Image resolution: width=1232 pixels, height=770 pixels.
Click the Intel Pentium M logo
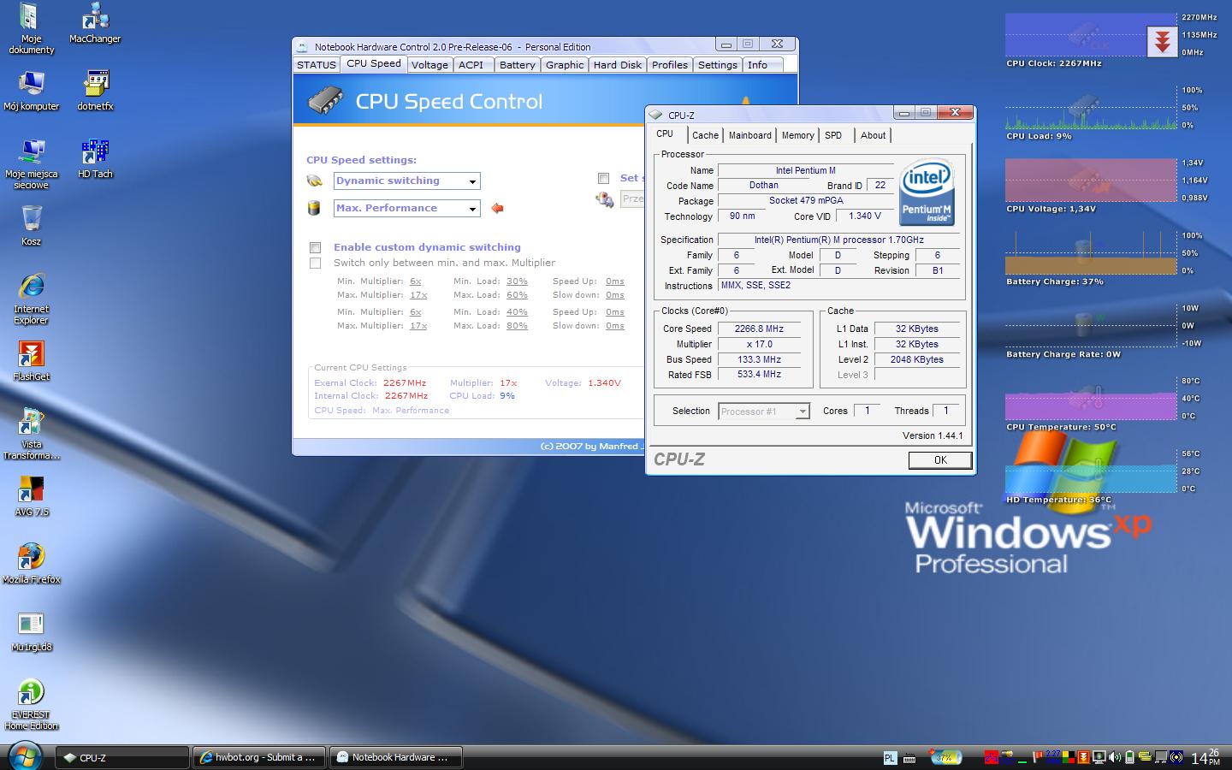click(927, 191)
